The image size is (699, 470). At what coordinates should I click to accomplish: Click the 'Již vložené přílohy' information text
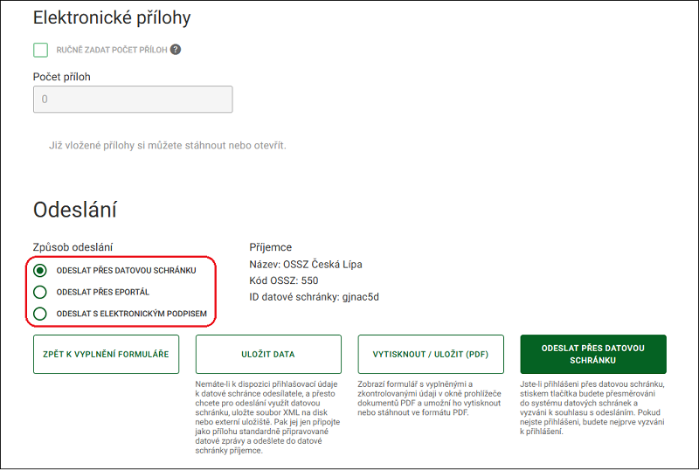(x=168, y=145)
